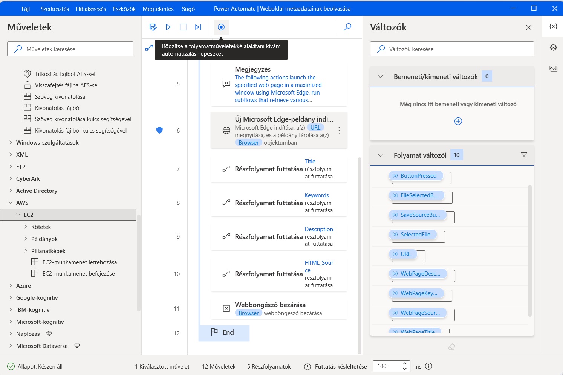The height and width of the screenshot is (375, 563).
Task: Run the flow with the play icon
Action: click(x=168, y=27)
